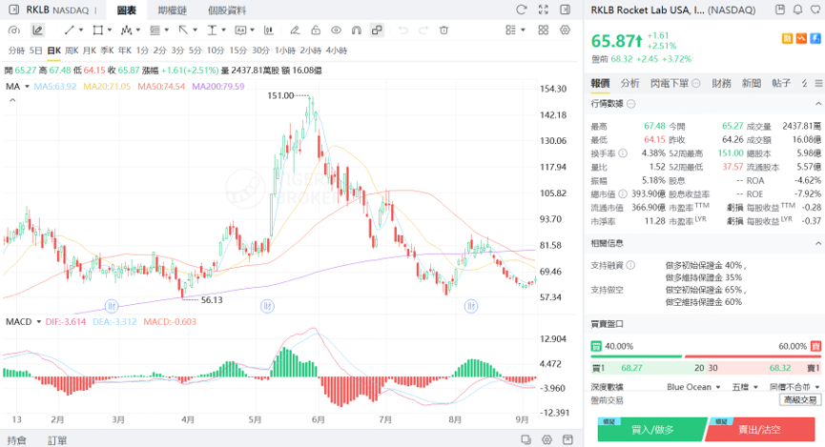
Task: Toggle the lock drawings icon
Action: point(316,30)
